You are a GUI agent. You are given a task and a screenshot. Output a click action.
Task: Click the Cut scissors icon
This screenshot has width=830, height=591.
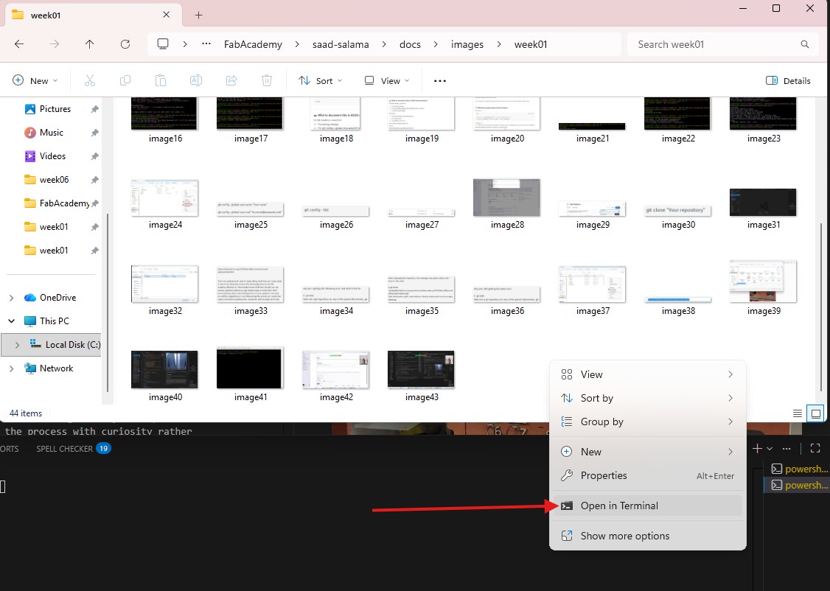pyautogui.click(x=90, y=80)
